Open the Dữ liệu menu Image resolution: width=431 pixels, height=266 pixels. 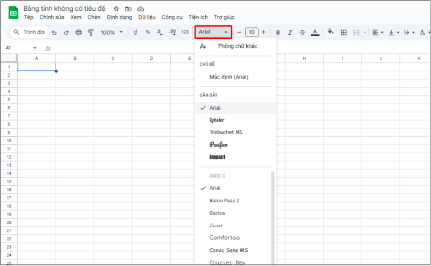147,17
